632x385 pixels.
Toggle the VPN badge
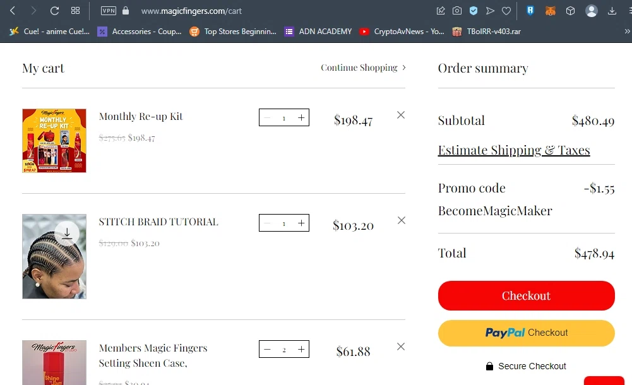pyautogui.click(x=109, y=11)
